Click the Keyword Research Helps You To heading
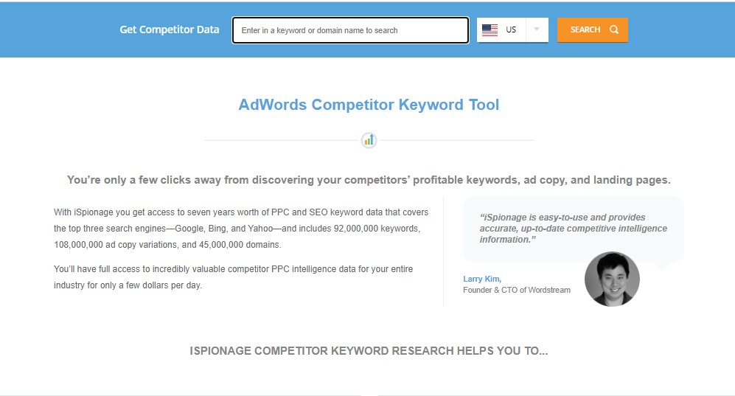Screen dimensions: 735x396 tap(369, 351)
